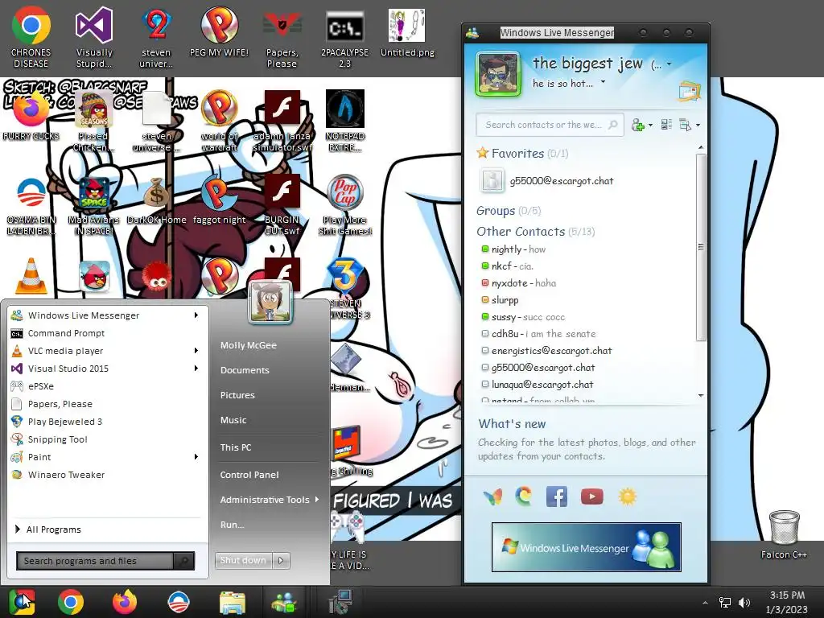Screen dimensions: 824x618
Task: Open the Papers, Please desktop shortcut
Action: [282, 38]
